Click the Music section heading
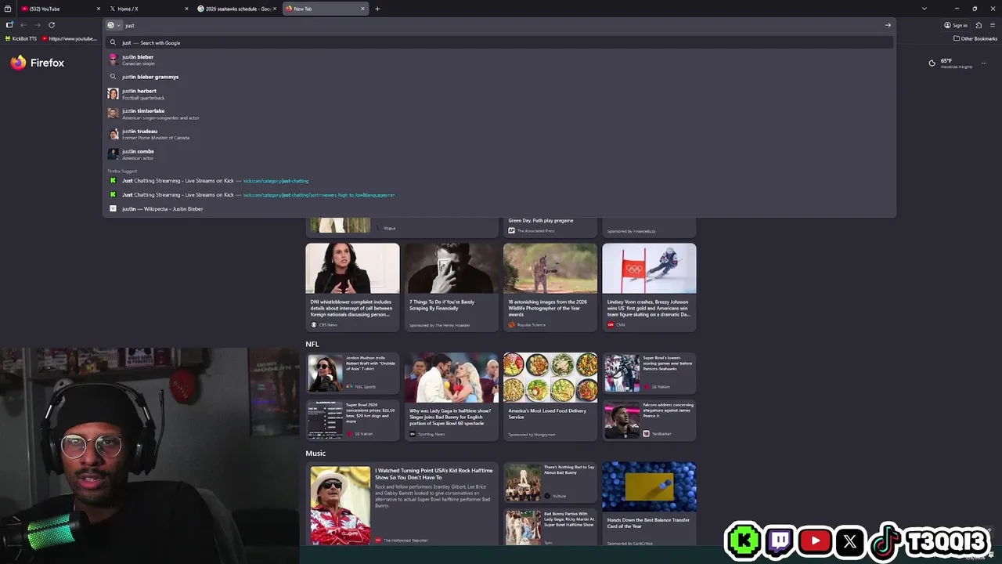 click(x=315, y=453)
